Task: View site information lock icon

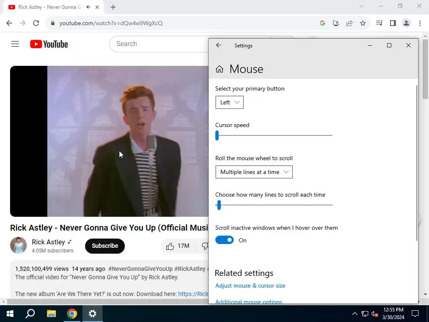Action: (53, 23)
